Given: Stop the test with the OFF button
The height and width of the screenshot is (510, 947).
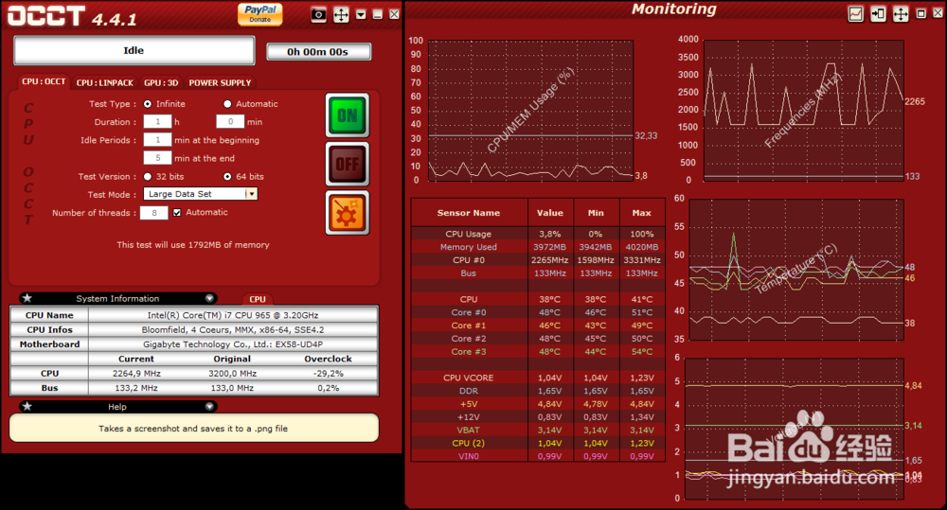Looking at the screenshot, I should click(348, 165).
